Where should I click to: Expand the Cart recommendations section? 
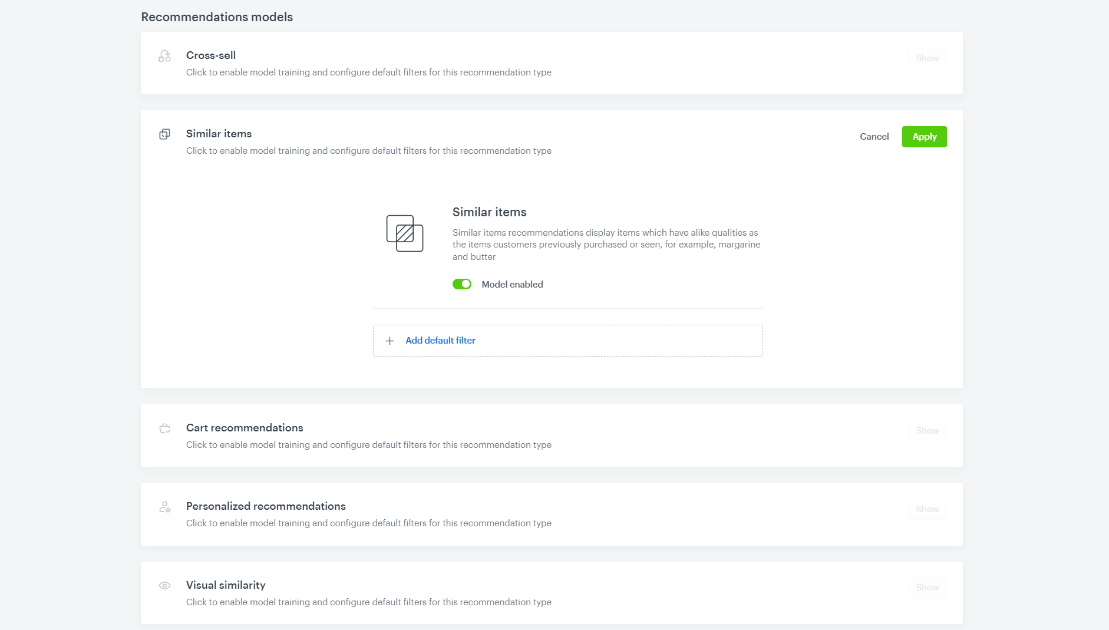pos(926,430)
